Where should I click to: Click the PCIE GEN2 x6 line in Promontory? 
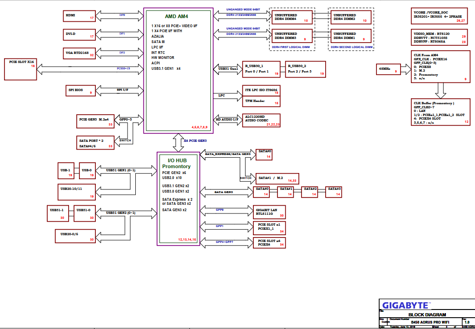coord(174,172)
